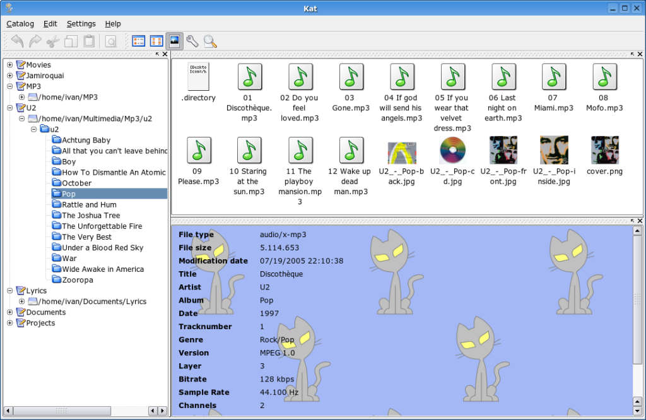Open U2_-_Pop-back.jpg thumbnail
Screen dimensions: 646x420
[x=402, y=153]
